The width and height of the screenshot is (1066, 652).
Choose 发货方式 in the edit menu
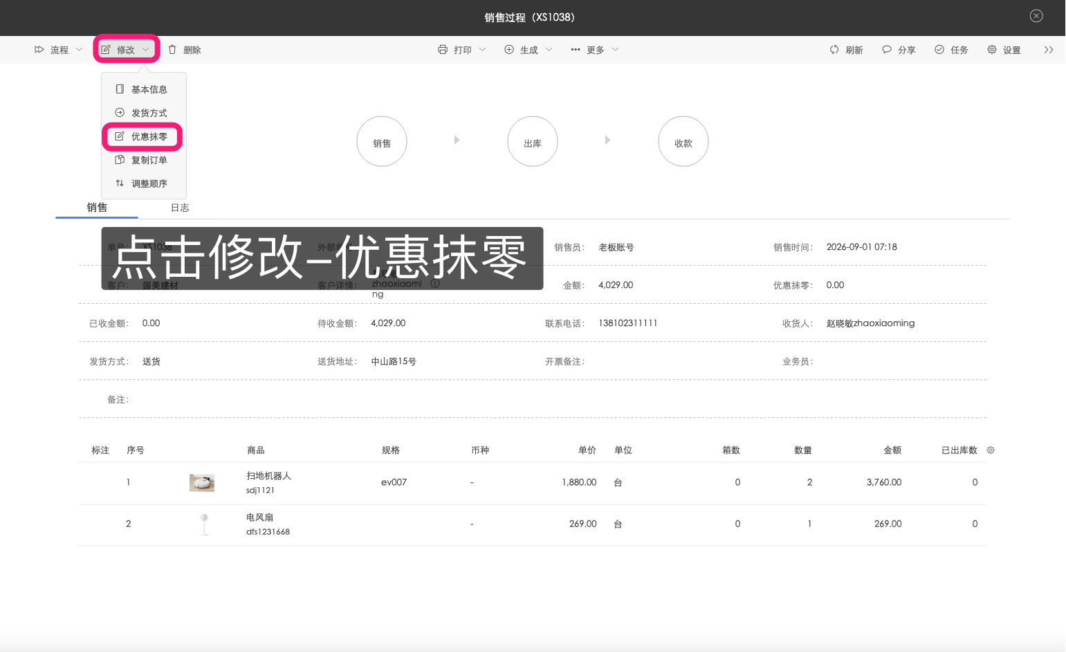tap(144, 113)
